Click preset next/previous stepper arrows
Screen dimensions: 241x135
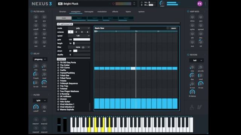(x=134, y=4)
